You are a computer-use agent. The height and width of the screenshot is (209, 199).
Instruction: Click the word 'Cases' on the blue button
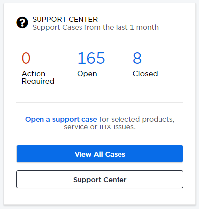click(x=115, y=154)
